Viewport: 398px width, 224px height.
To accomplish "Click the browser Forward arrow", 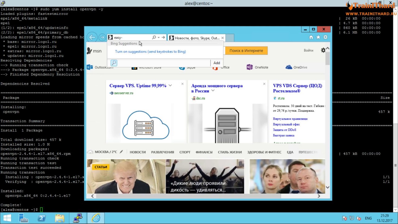I will [102, 37].
